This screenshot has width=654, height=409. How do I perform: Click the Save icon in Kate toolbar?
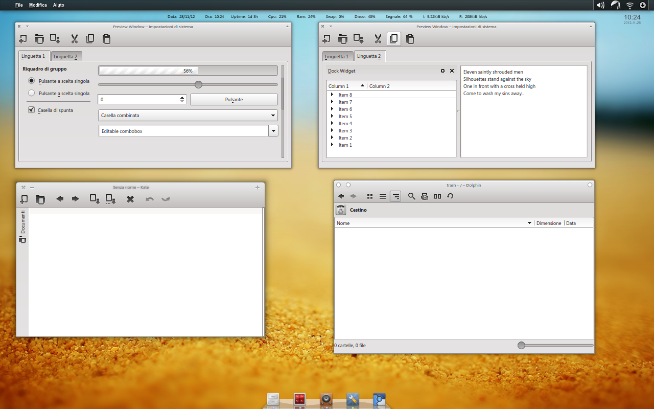[95, 199]
